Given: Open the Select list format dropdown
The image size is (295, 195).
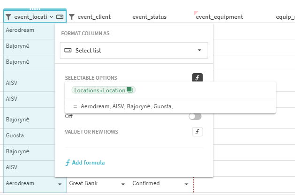Looking at the screenshot, I should tap(134, 50).
